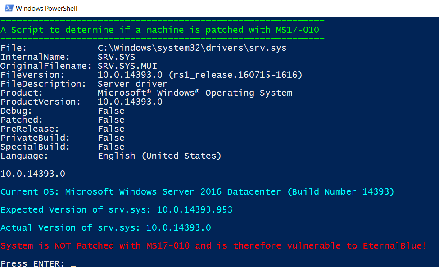Click the Windows PowerShell window title text

[46, 9]
